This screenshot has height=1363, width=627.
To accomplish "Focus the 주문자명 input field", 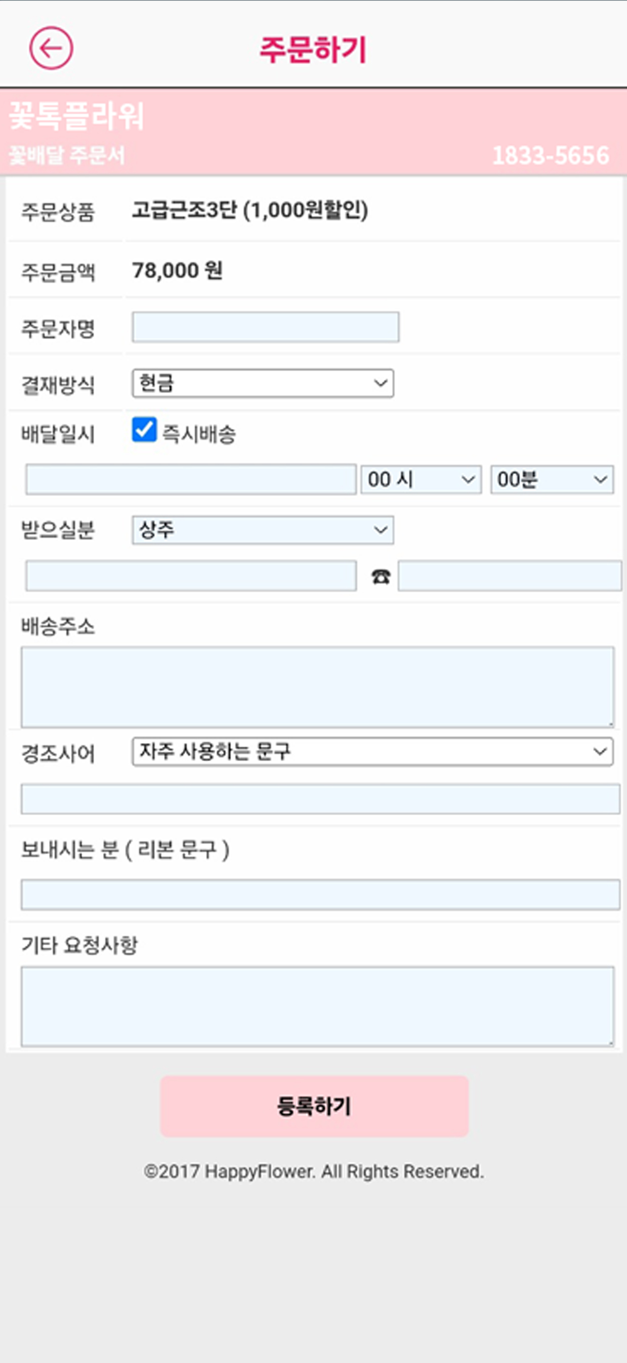I will click(265, 327).
